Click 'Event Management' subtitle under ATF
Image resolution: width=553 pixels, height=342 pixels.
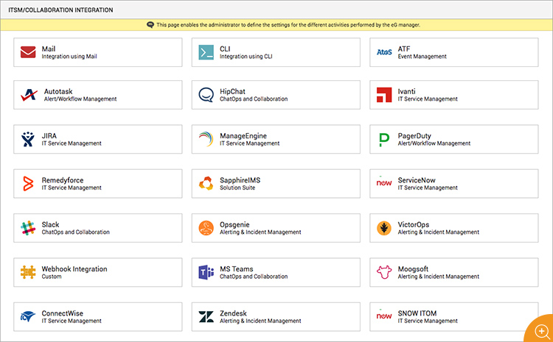(x=422, y=57)
